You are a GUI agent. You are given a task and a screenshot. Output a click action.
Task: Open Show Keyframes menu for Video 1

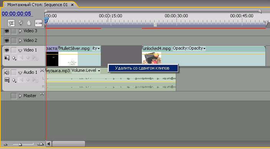pos(14,58)
